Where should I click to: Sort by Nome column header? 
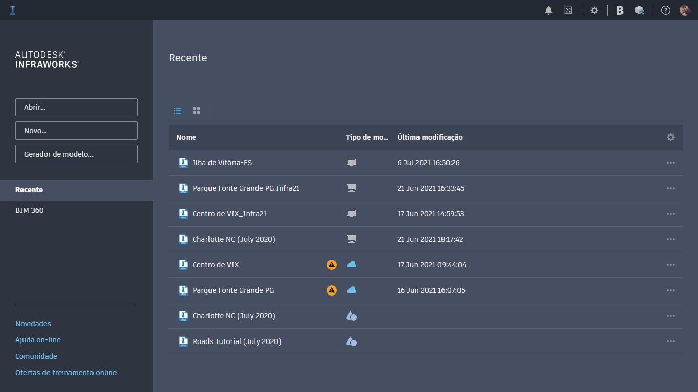point(186,137)
